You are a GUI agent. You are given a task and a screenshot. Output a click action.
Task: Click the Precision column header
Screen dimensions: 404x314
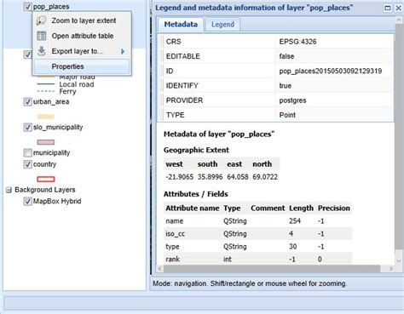pos(334,208)
